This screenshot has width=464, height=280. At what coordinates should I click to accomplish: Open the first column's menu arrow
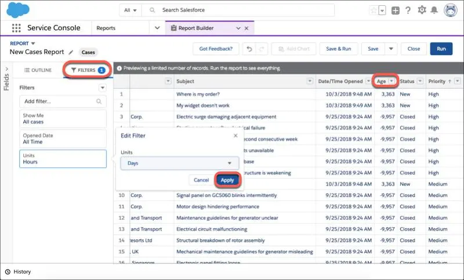coord(168,81)
